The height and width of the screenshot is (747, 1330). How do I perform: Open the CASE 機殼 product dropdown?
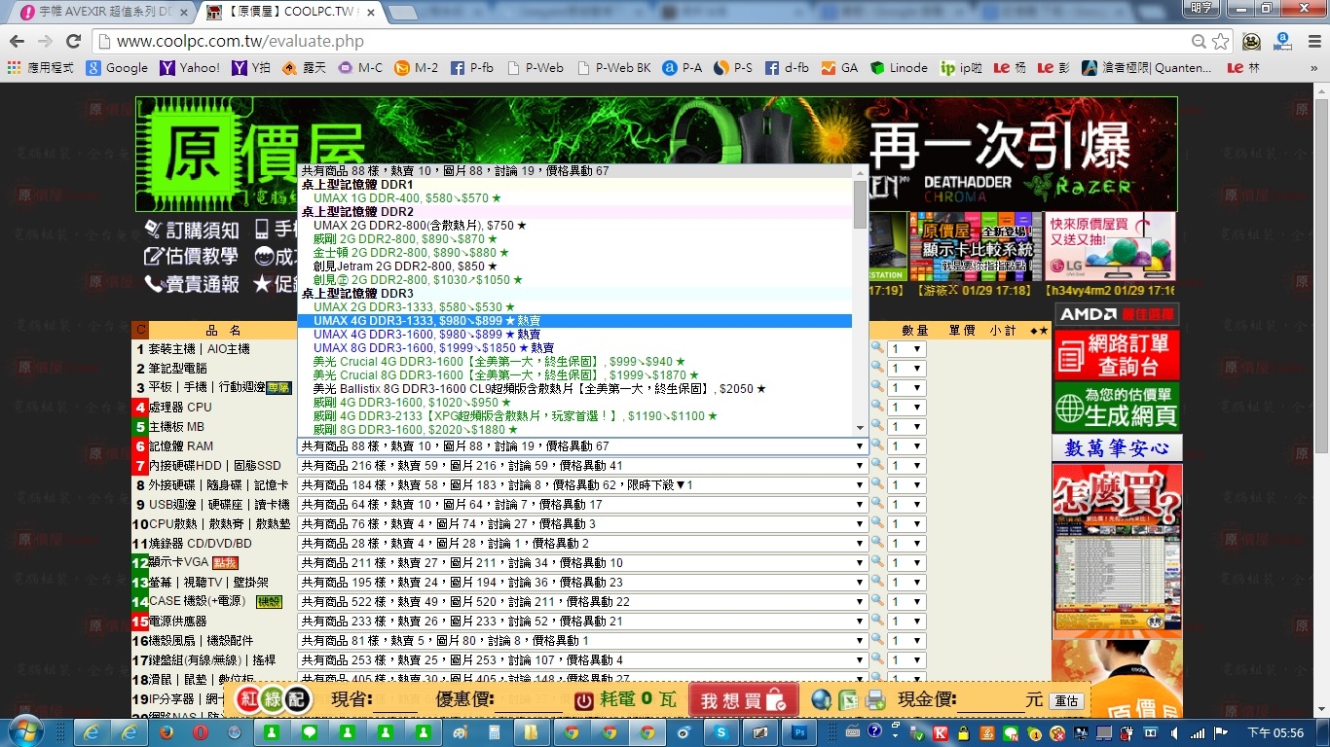(x=582, y=602)
